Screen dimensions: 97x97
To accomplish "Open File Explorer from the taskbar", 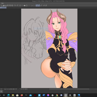I will click(x=13, y=95).
